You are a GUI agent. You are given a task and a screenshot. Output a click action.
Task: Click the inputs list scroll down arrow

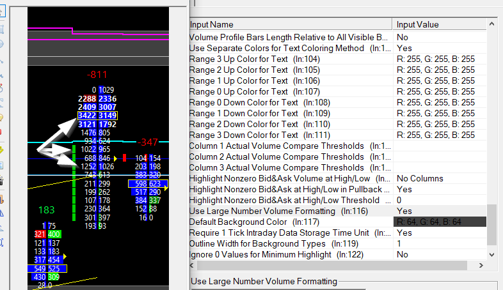491,255
